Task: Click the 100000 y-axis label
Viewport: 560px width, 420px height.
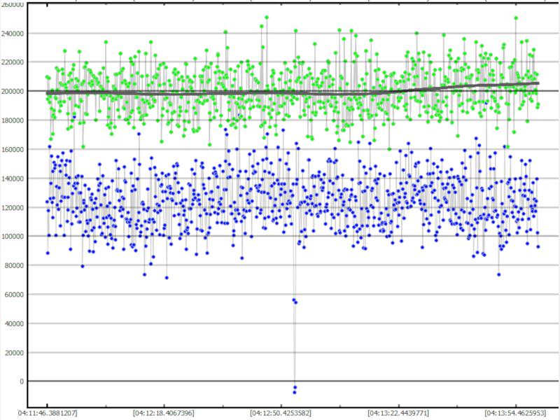Action: tap(12, 237)
